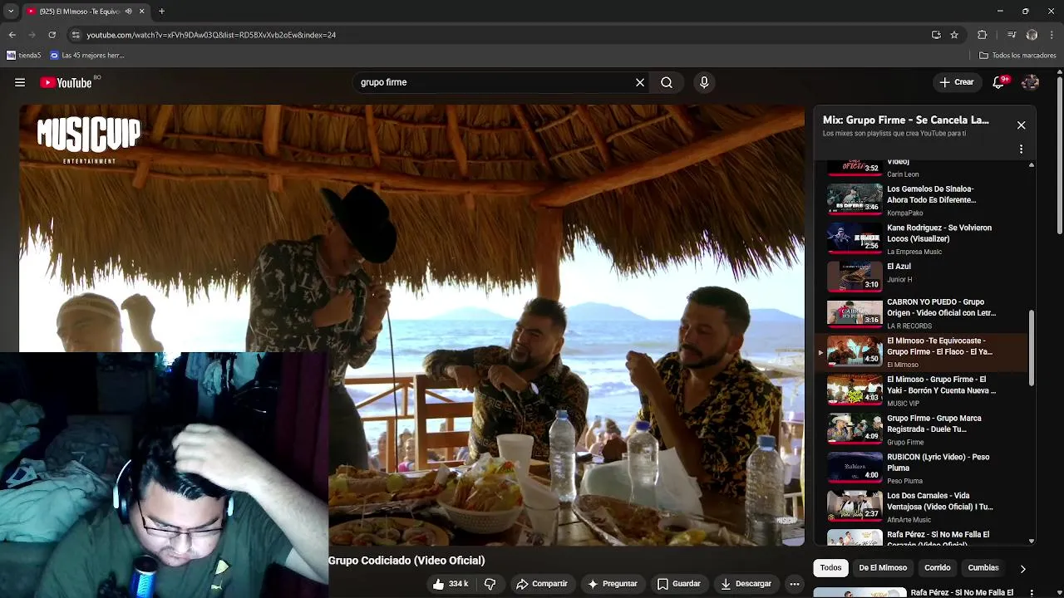Save video using Guardar button

point(679,584)
